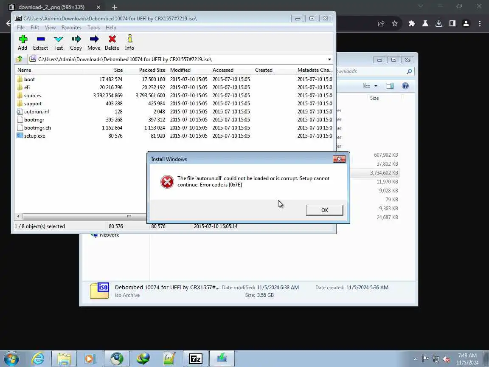Open Windows Media Player taskbar icon
The height and width of the screenshot is (367, 489).
point(90,359)
